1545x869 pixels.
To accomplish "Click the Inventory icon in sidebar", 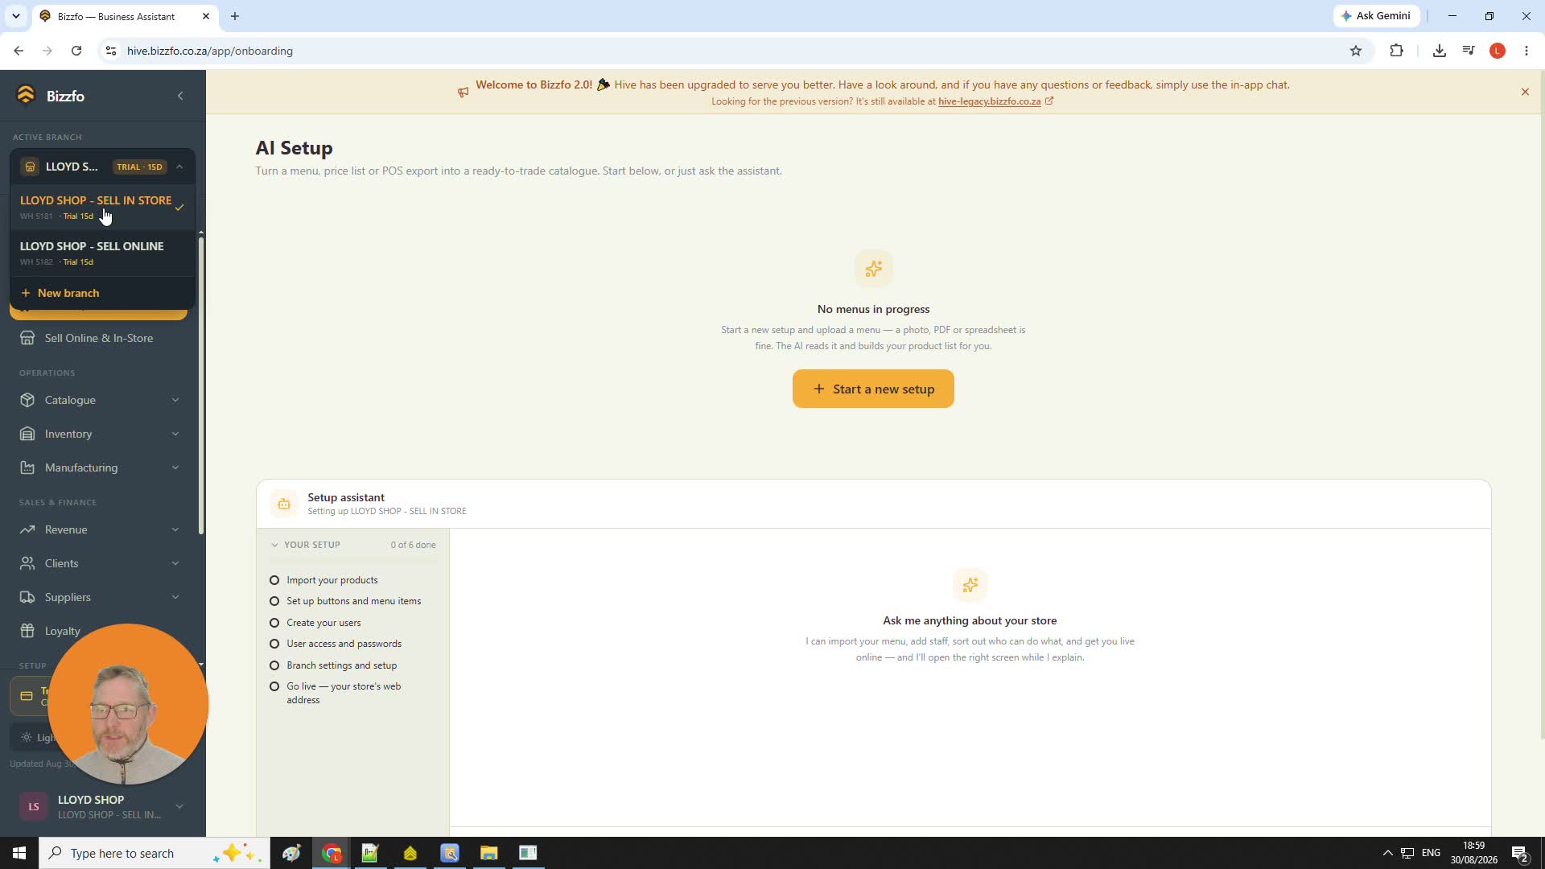I will (x=27, y=434).
